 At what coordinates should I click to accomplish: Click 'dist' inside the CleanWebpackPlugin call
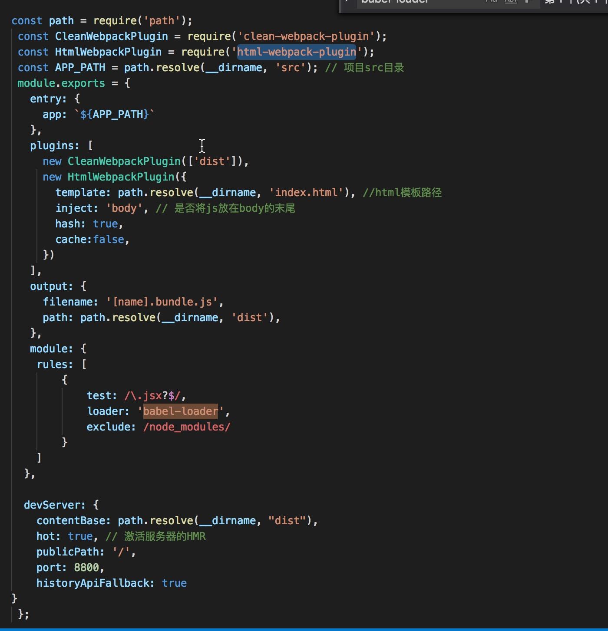point(212,161)
